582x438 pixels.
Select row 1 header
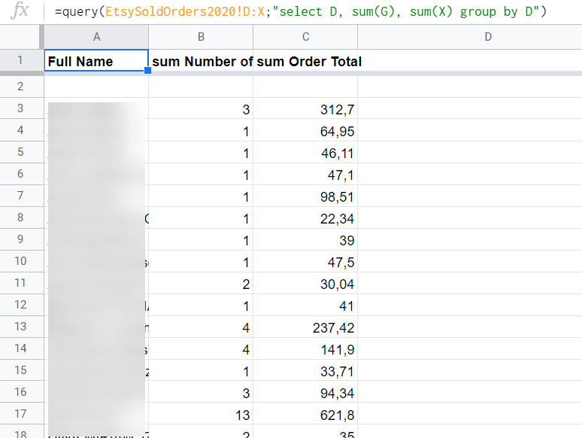[20, 60]
